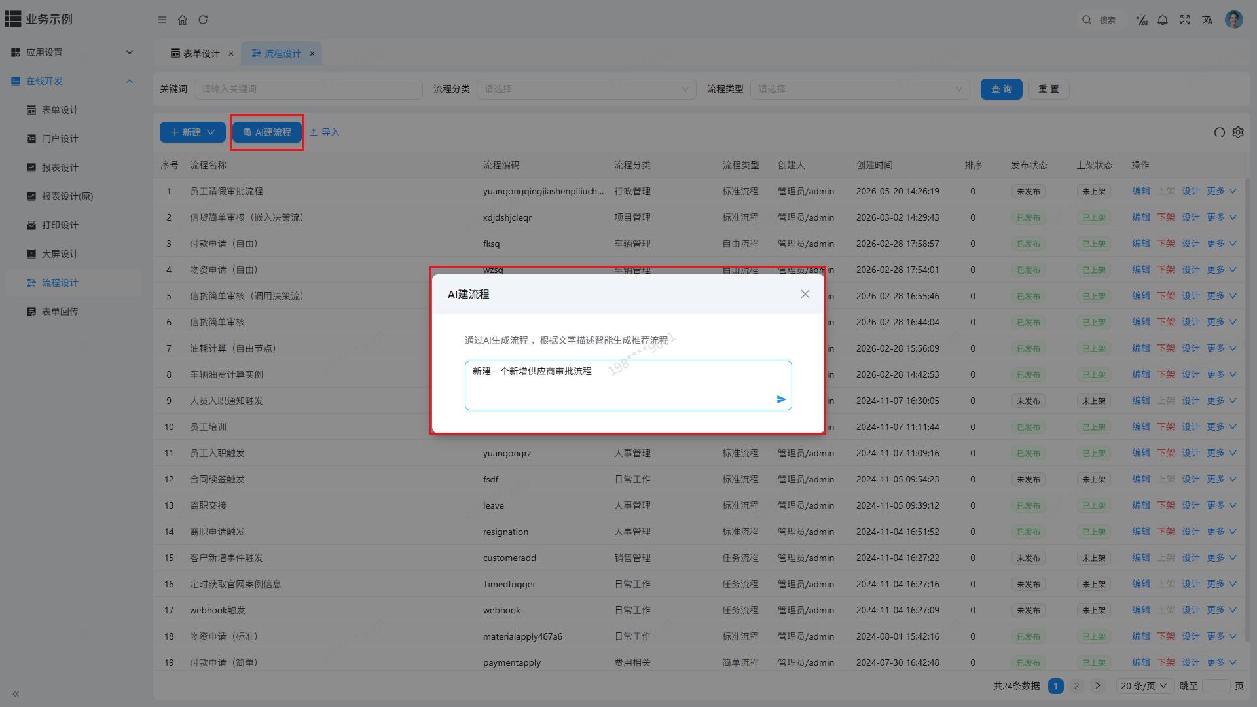The height and width of the screenshot is (707, 1257).
Task: Click the page refresh icon in header
Action: [x=203, y=20]
